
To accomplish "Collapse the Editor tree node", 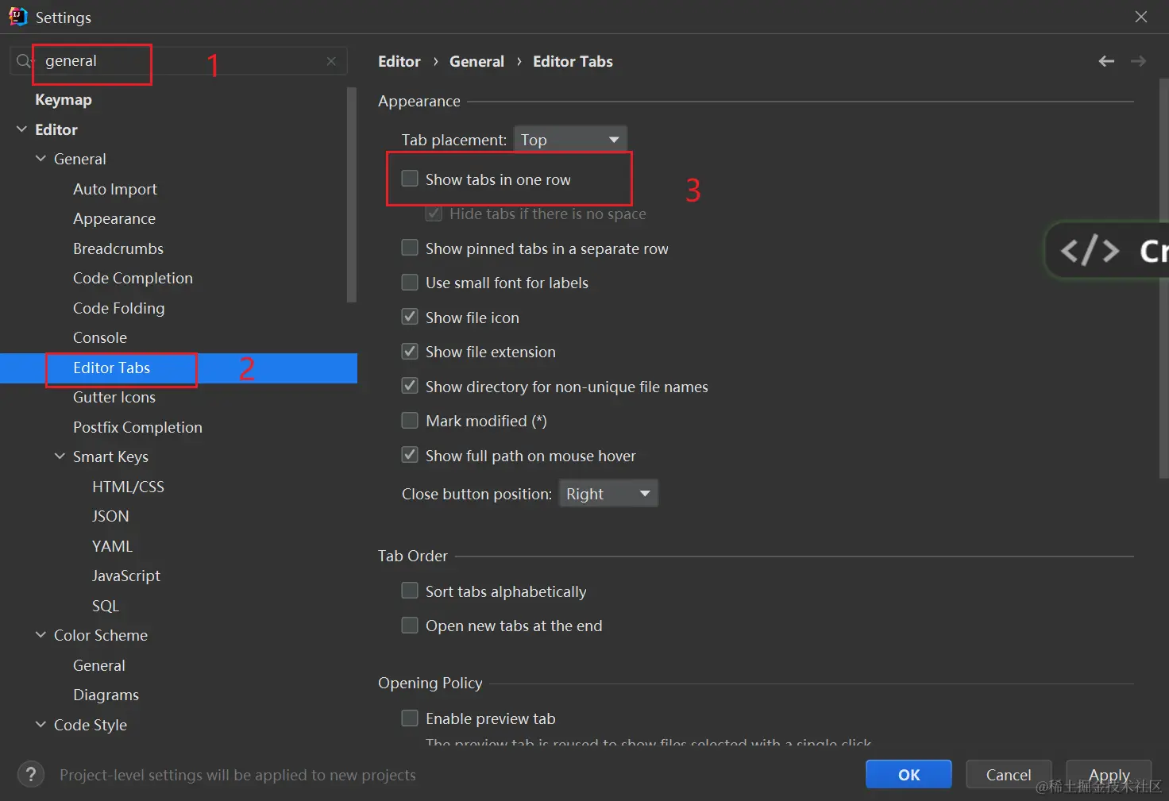I will (21, 129).
